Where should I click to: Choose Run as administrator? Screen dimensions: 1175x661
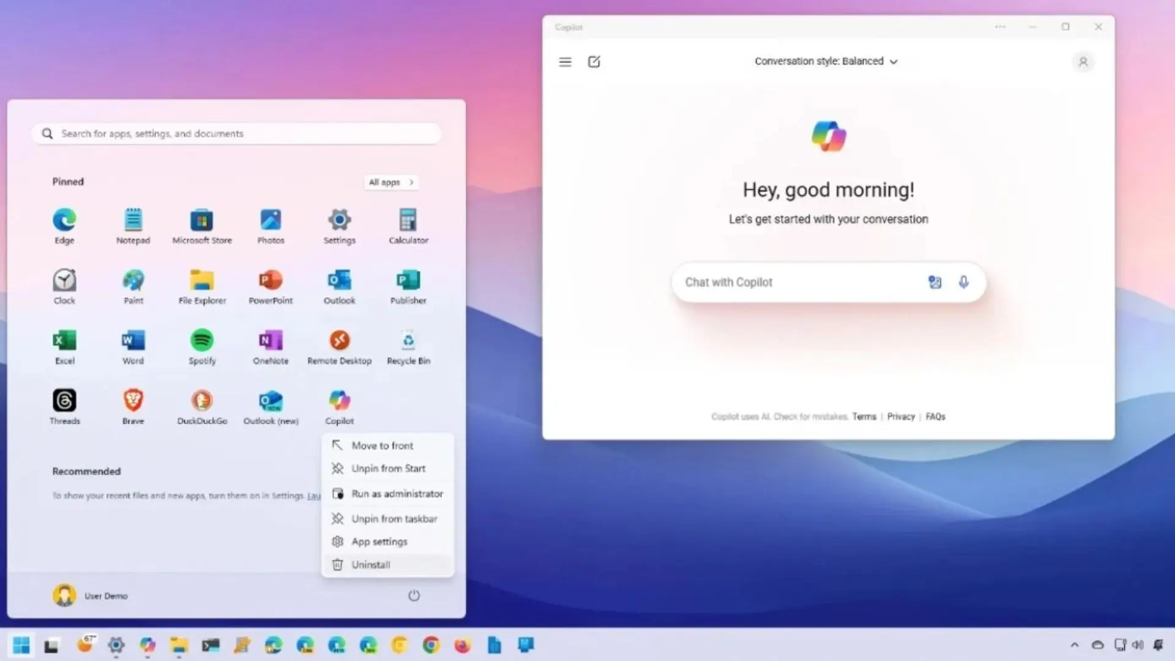397,493
